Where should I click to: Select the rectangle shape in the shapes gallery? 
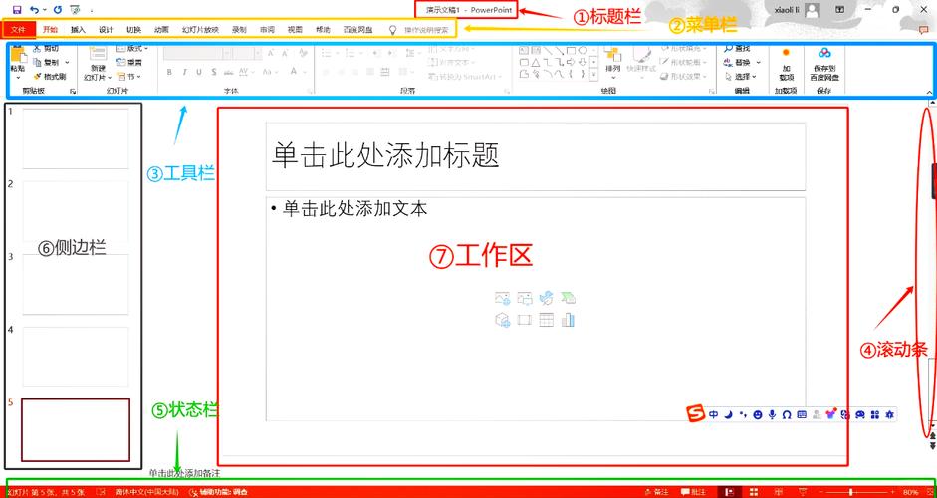pyautogui.click(x=572, y=50)
